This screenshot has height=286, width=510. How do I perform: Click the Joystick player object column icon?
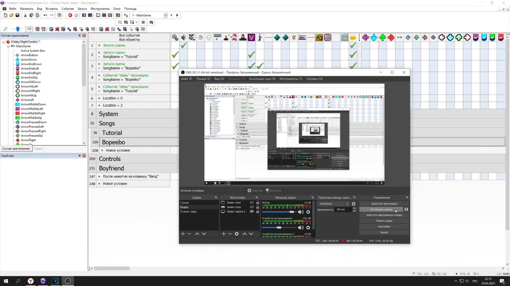tap(226, 38)
